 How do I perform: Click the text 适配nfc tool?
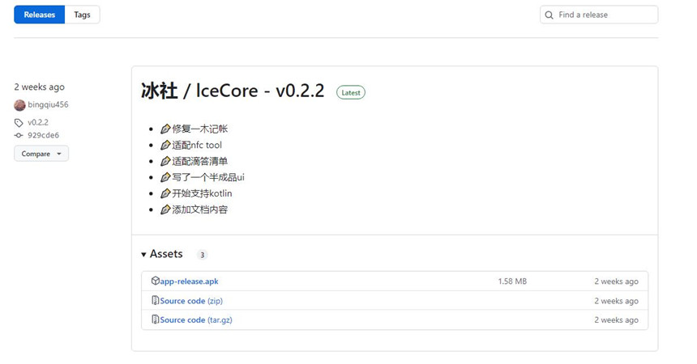point(197,145)
